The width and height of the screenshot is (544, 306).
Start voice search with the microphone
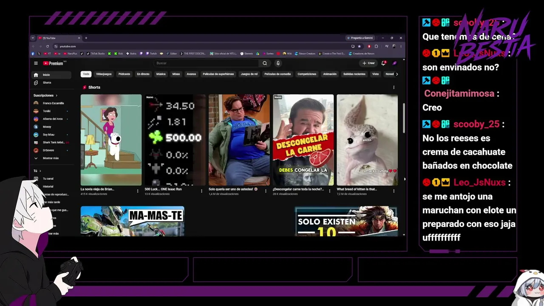(278, 63)
